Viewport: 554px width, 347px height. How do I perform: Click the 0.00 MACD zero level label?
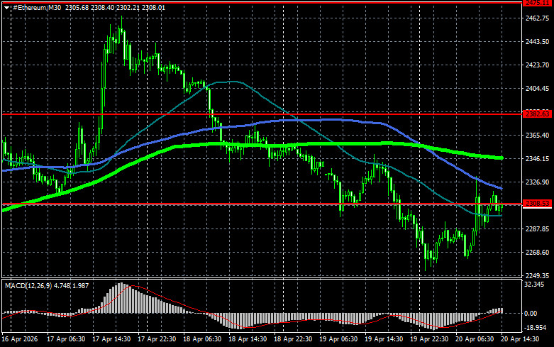531,314
